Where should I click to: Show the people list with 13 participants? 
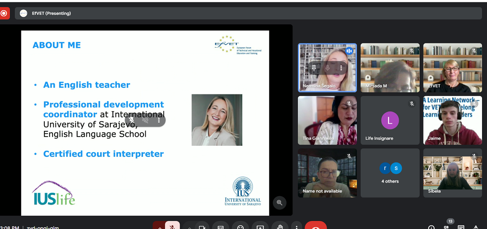pos(447,227)
